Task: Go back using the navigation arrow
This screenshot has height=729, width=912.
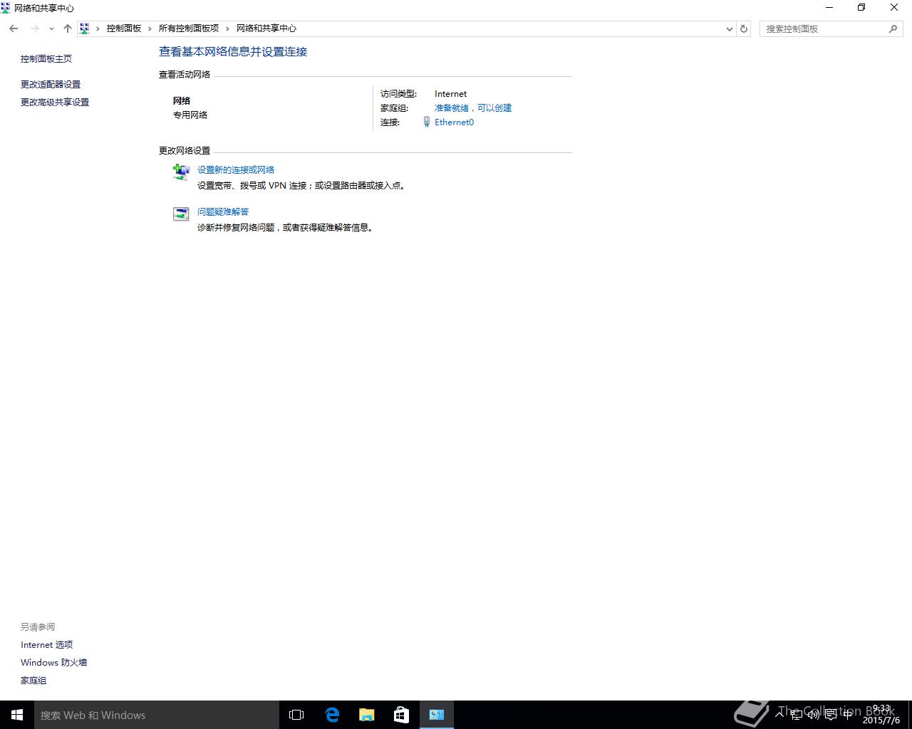Action: pyautogui.click(x=14, y=28)
